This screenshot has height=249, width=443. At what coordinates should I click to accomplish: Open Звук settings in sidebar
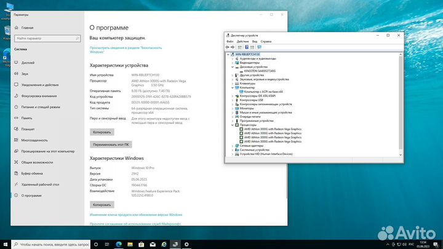(x=25, y=74)
